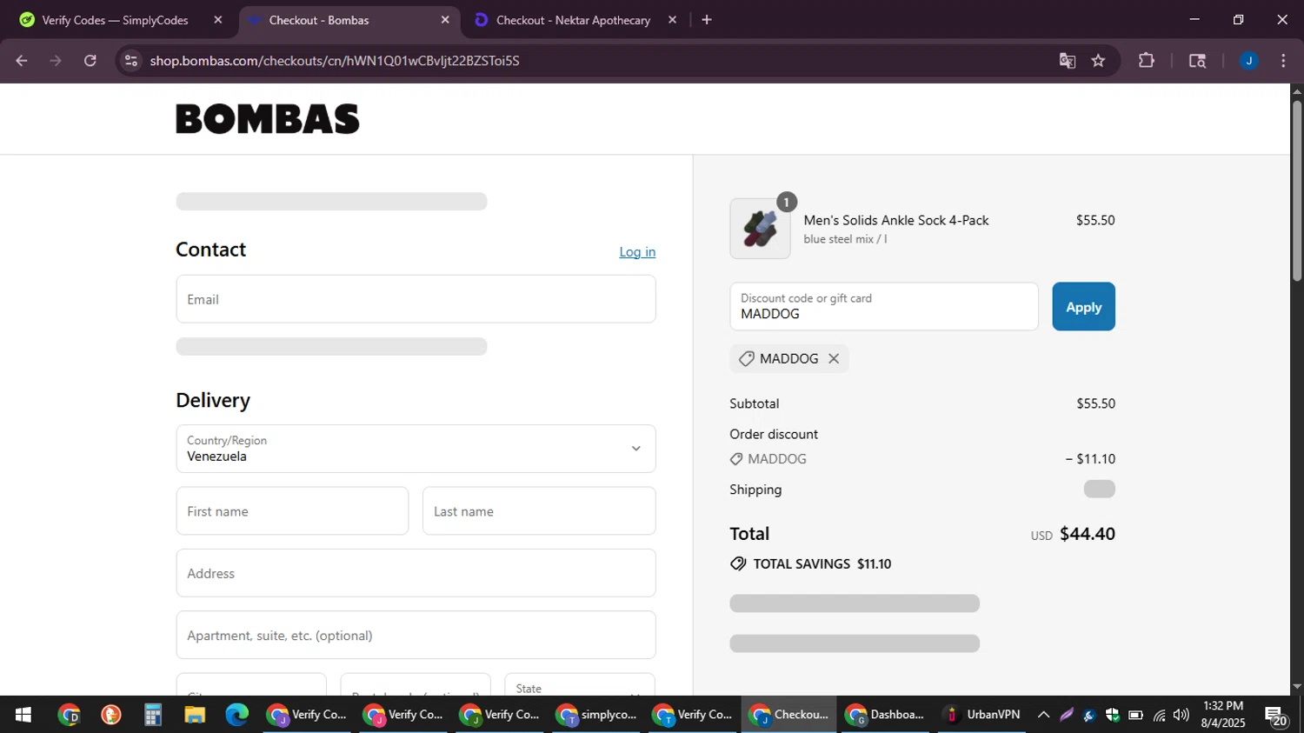Click the total savings tag icon
Image resolution: width=1304 pixels, height=733 pixels.
pos(738,564)
